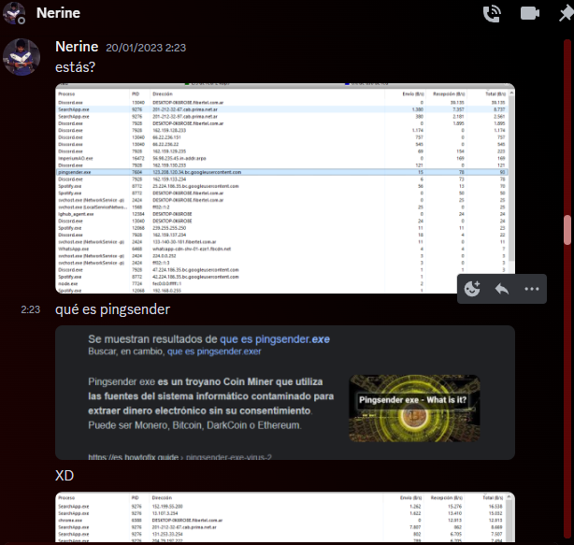Click the chat vertical scrollbar thumb
Screen dimensions: 574x545
tap(565, 229)
